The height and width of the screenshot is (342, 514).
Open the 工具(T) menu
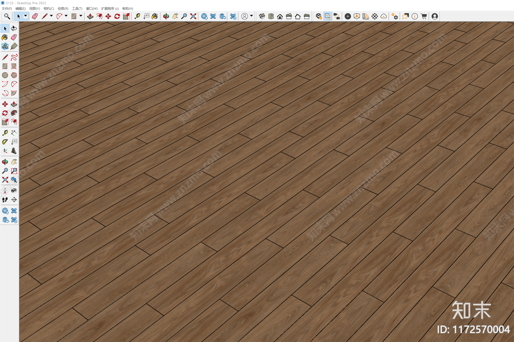pyautogui.click(x=77, y=9)
